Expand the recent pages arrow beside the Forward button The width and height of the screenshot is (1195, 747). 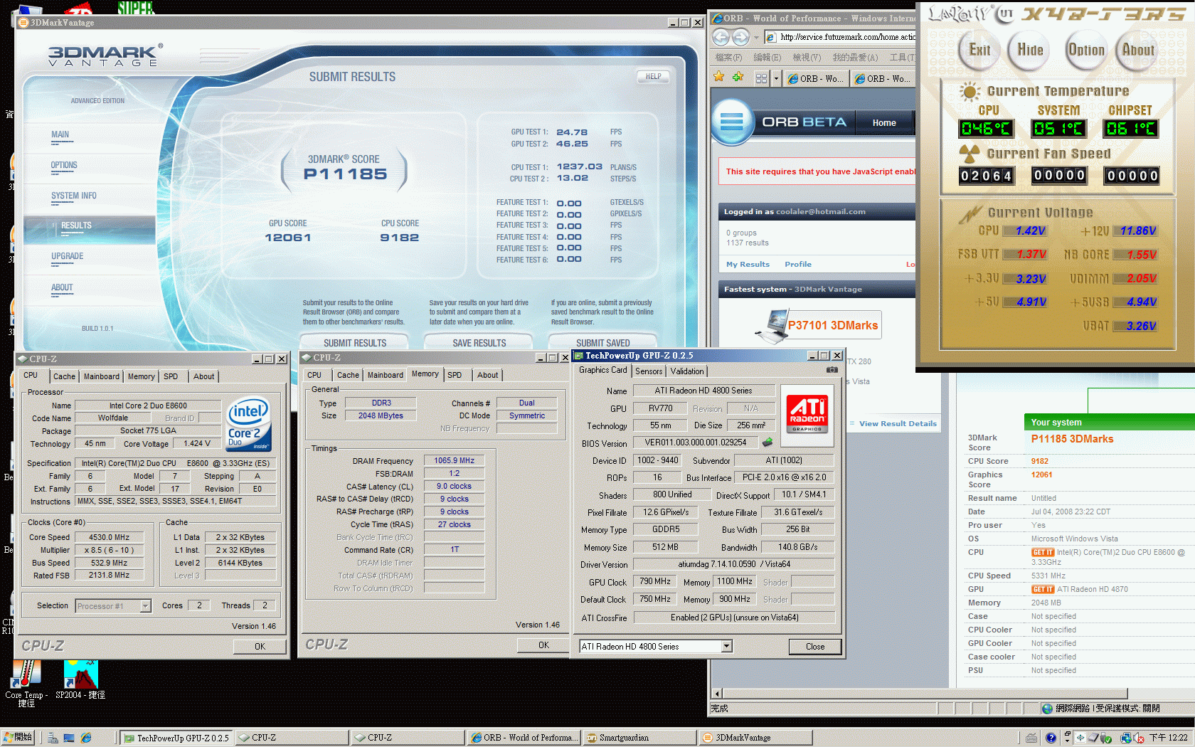(755, 37)
